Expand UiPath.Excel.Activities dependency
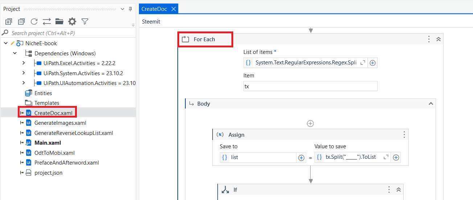This screenshot has height=200, width=473. (x=24, y=63)
